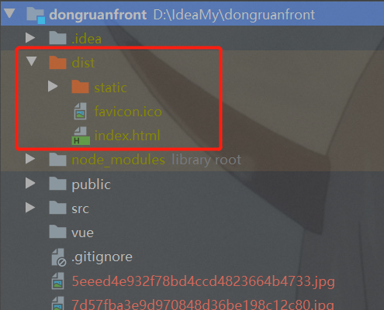Select the .gitignore file name

pos(102,257)
